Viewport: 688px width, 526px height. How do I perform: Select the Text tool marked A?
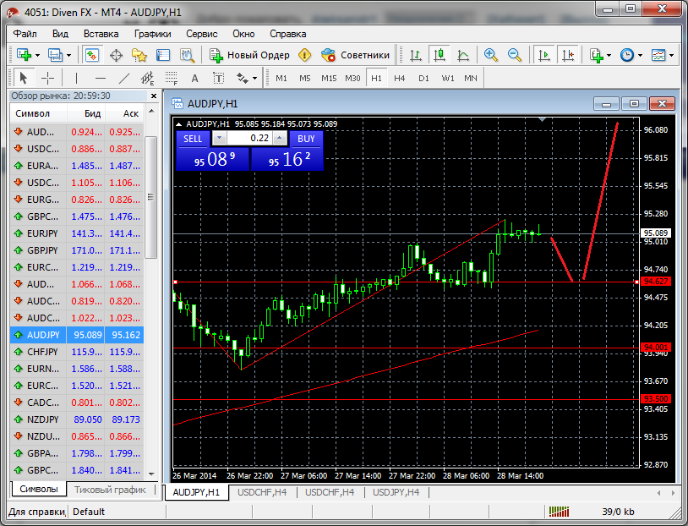point(194,78)
